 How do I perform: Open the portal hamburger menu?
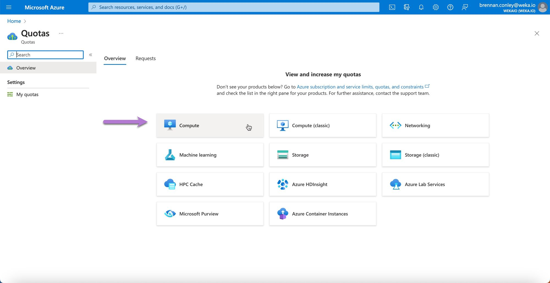point(9,7)
